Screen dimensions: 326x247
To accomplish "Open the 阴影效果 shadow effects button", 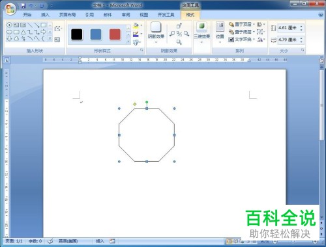I will [x=156, y=32].
